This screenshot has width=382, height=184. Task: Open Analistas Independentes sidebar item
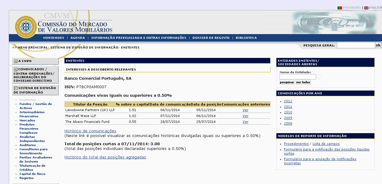point(32,139)
